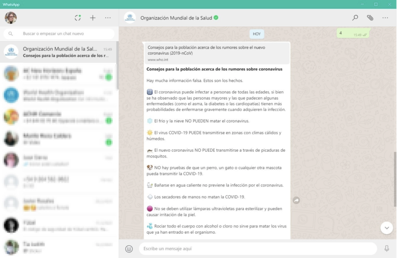
Task: Open chat options three-dot menu
Action: (x=385, y=18)
